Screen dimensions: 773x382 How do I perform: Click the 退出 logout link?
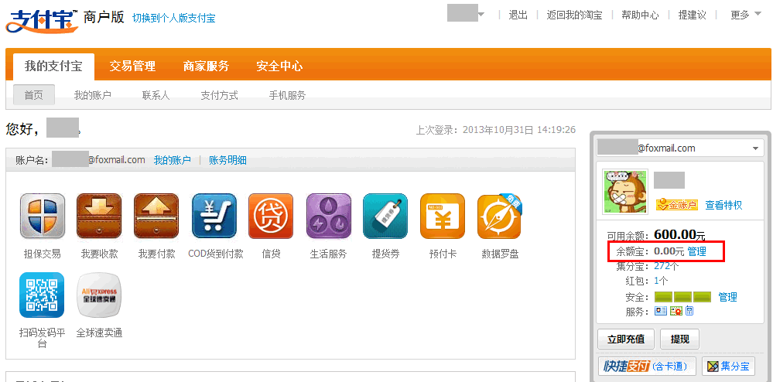518,15
